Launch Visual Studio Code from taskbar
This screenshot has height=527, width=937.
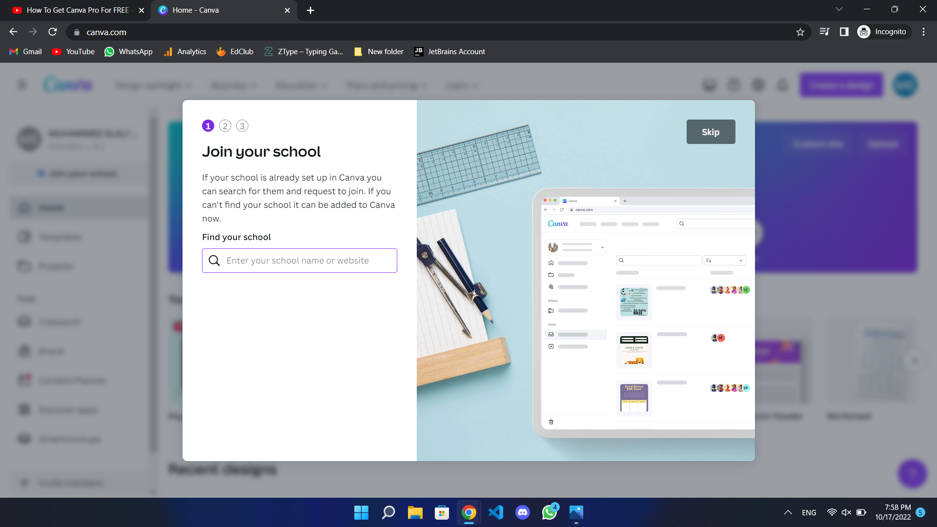[x=495, y=512]
